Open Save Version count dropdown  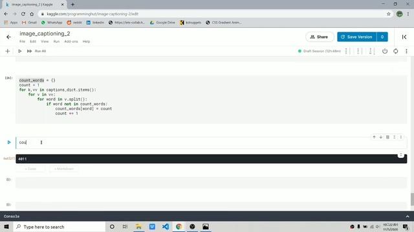(x=382, y=37)
